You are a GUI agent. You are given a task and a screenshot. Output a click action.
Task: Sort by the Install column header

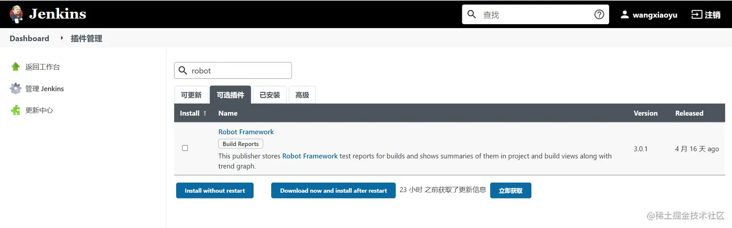(x=193, y=113)
